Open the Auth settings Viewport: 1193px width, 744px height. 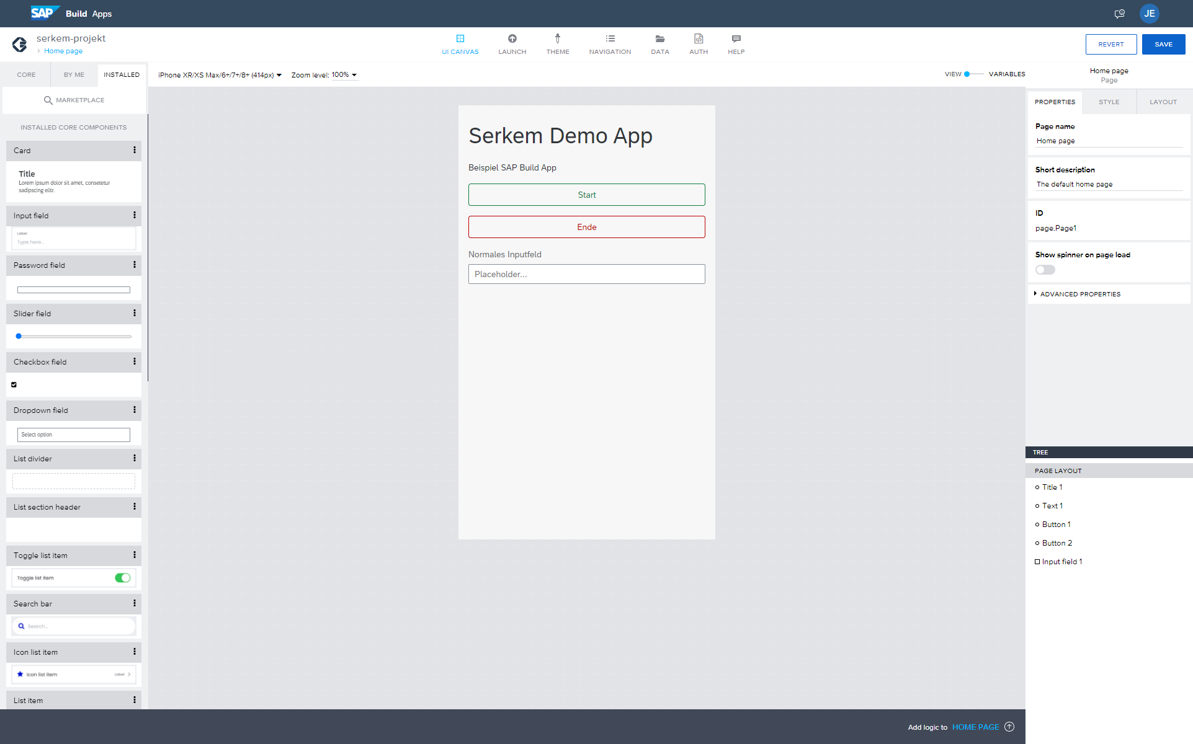tap(698, 45)
